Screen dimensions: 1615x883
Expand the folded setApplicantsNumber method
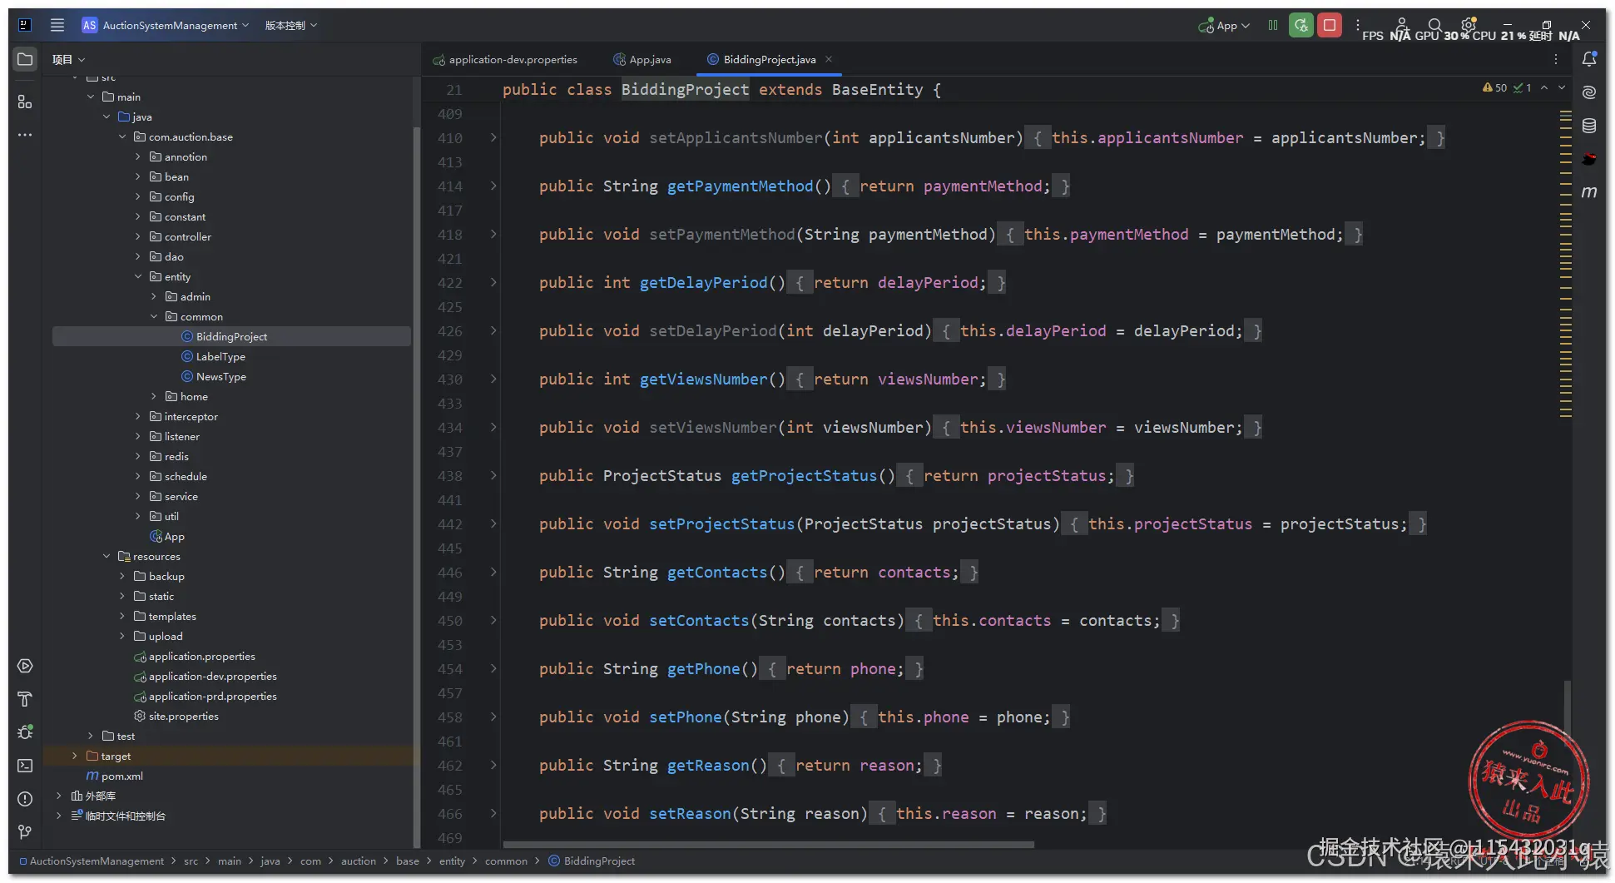(493, 137)
